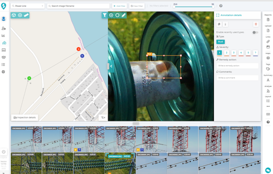The image size is (273, 174).
Task: Select the 'Rust' annotation type tag
Action: [x=220, y=41]
